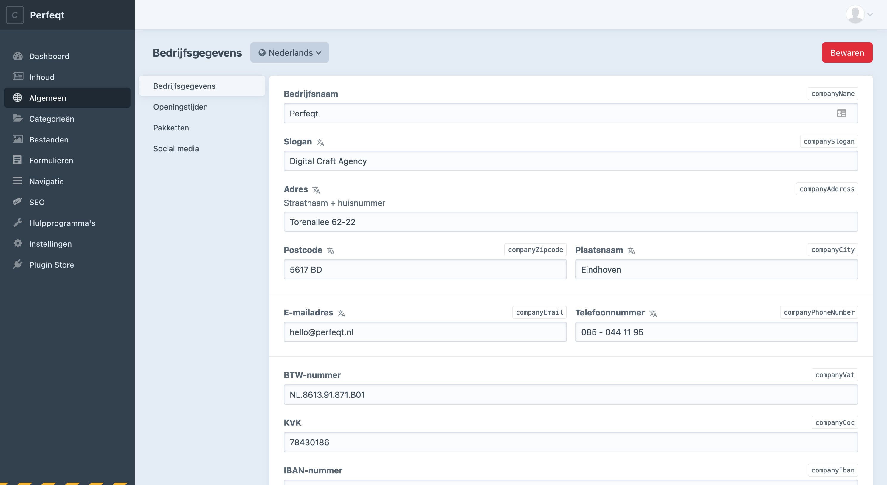Click the Instellingen gear icon
887x485 pixels.
18,243
